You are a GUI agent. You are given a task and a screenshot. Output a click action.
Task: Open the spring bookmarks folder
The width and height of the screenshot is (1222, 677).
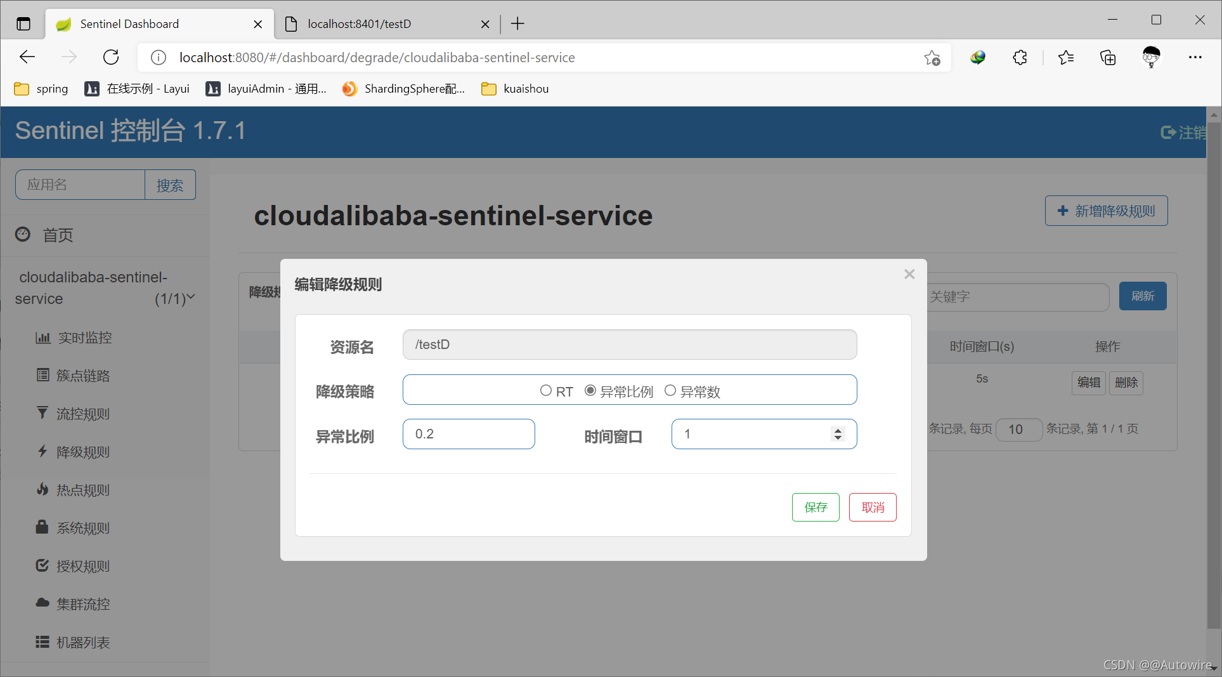(x=41, y=89)
